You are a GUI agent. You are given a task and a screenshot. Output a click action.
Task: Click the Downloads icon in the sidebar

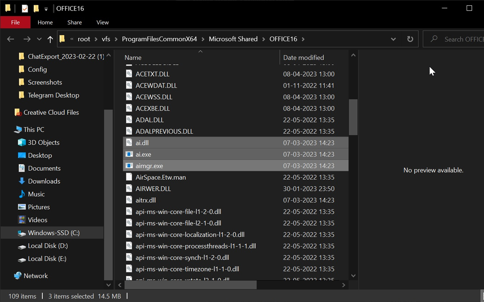pyautogui.click(x=22, y=181)
